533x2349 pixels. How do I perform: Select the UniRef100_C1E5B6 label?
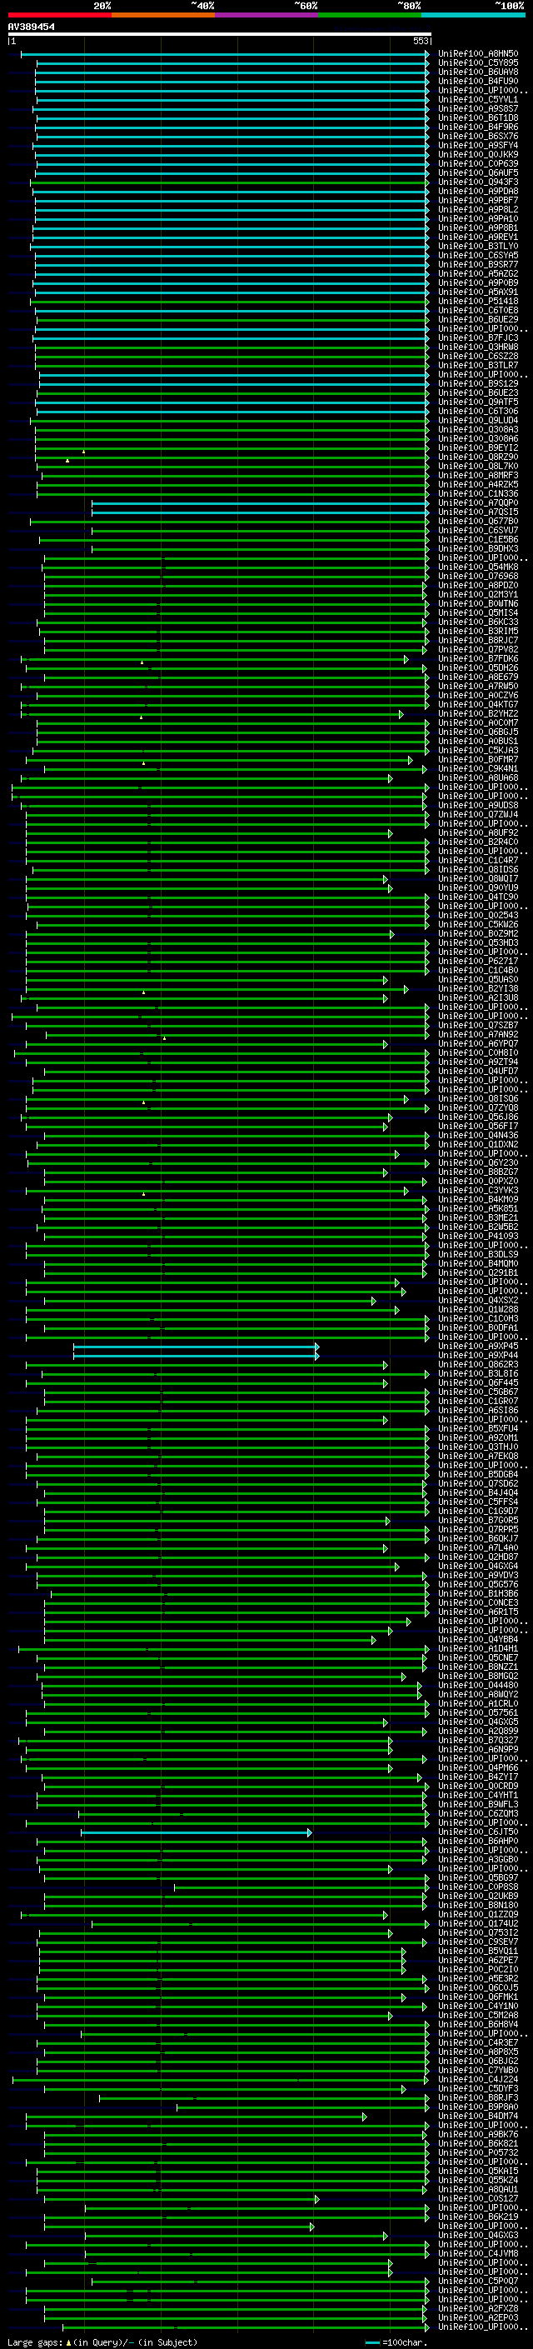(x=477, y=540)
